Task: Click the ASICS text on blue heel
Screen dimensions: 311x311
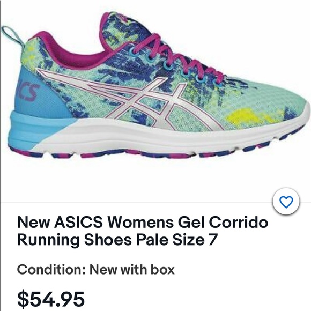Action: coord(28,92)
